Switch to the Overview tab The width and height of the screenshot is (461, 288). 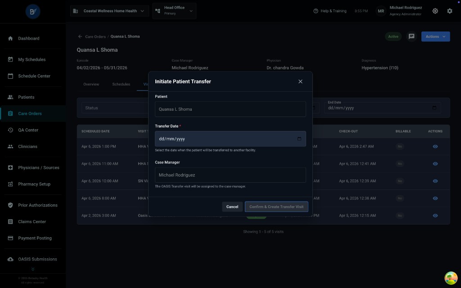pyautogui.click(x=91, y=84)
